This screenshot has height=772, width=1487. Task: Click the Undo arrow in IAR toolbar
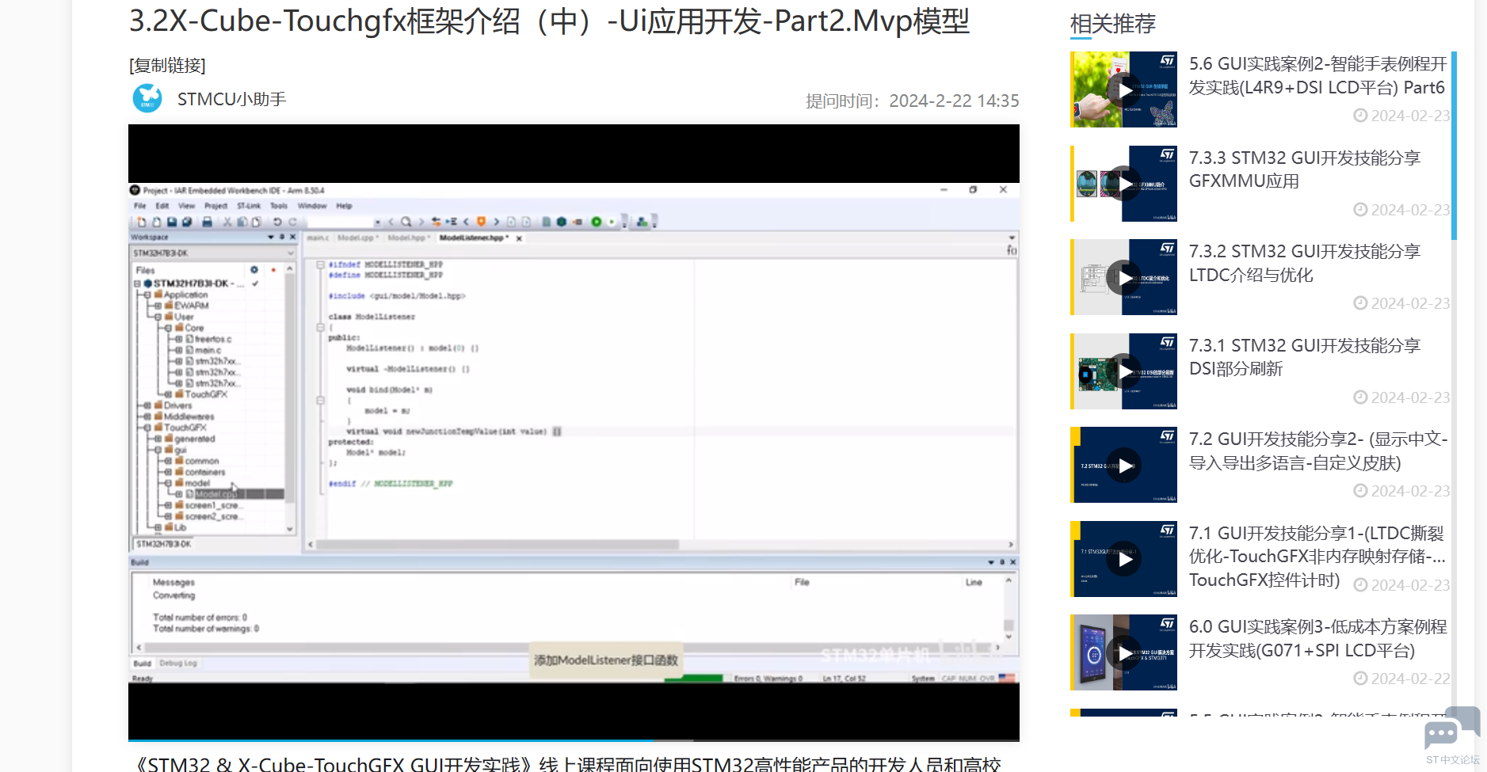pyautogui.click(x=277, y=222)
